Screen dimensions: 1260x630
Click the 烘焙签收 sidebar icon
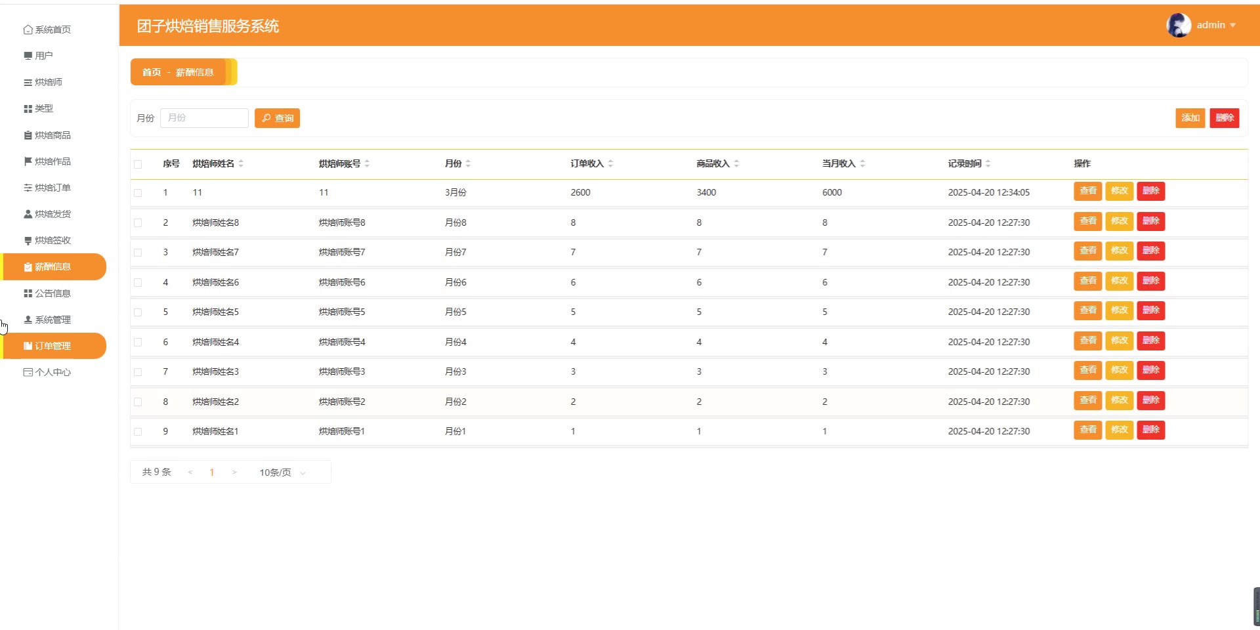[28, 241]
